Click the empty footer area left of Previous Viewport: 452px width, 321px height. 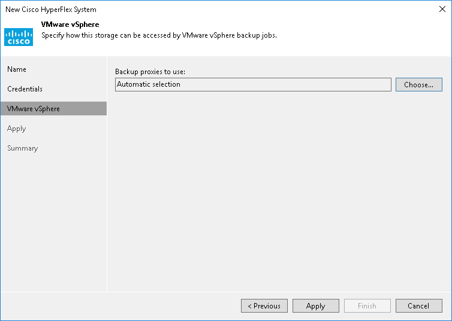120,306
